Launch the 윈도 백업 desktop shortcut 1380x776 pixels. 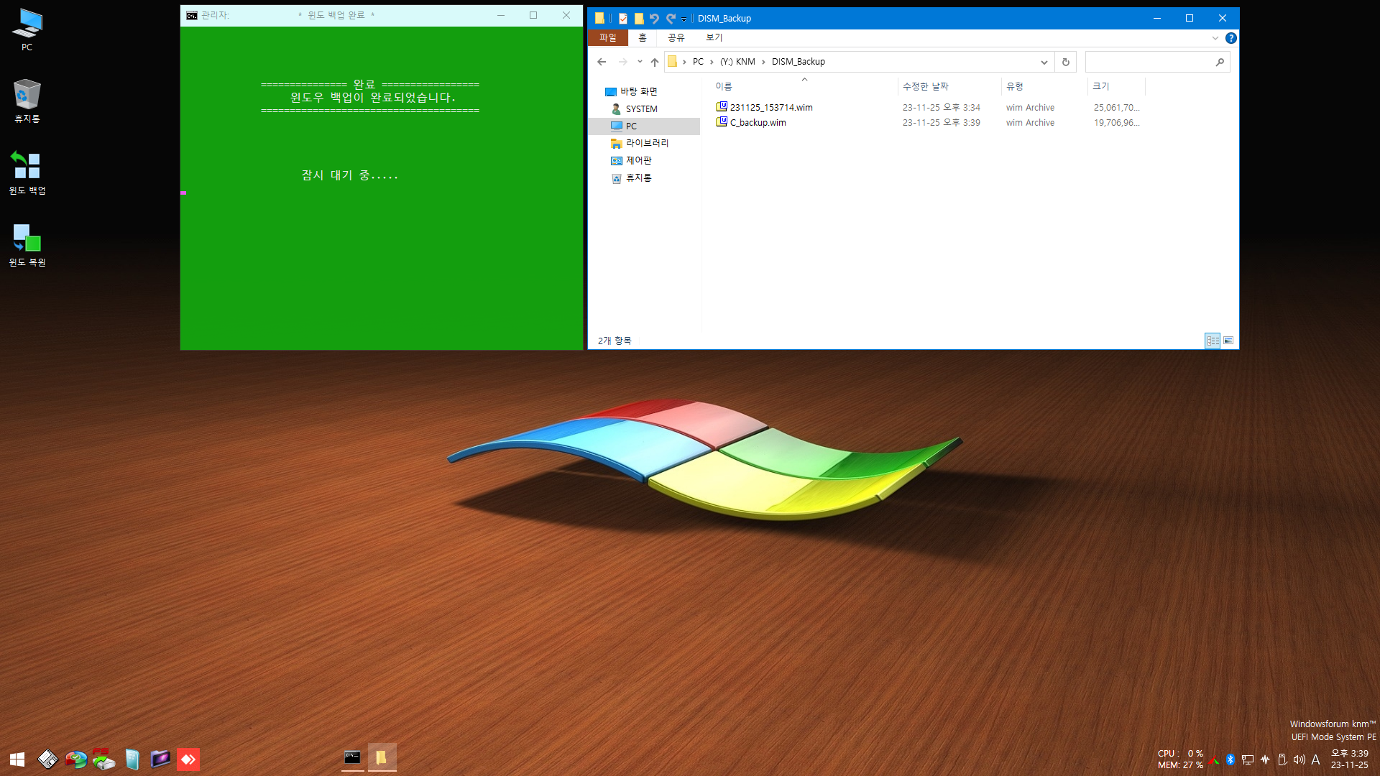27,172
